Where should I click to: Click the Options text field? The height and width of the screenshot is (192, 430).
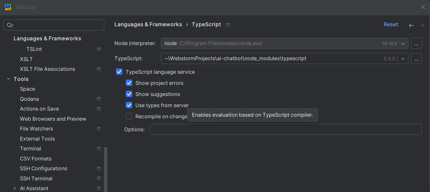point(285,129)
